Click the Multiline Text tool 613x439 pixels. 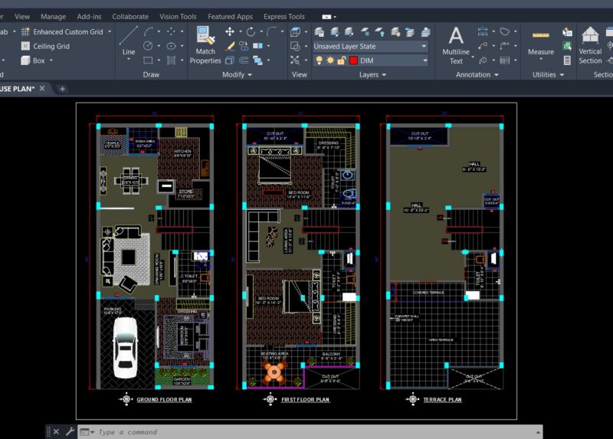[x=456, y=45]
